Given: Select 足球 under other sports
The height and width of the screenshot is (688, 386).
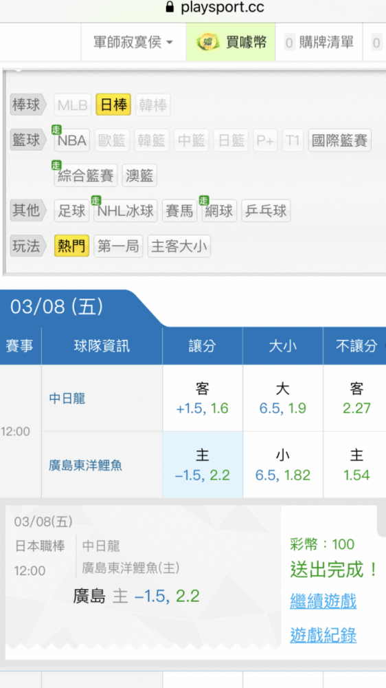Looking at the screenshot, I should (x=72, y=211).
